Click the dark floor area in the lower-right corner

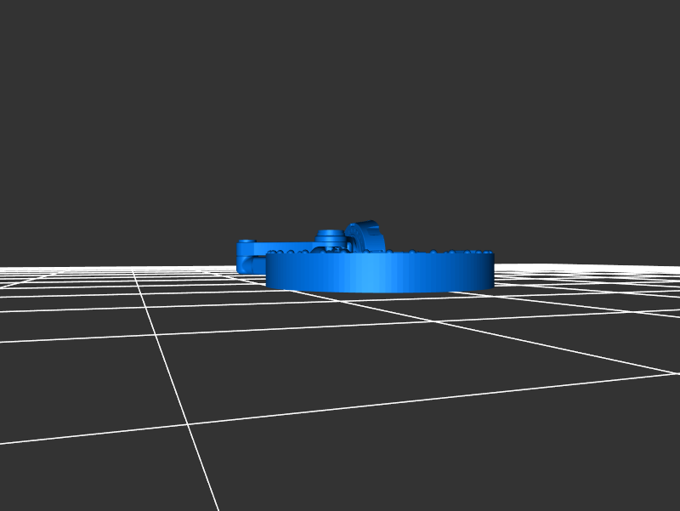coord(595,459)
